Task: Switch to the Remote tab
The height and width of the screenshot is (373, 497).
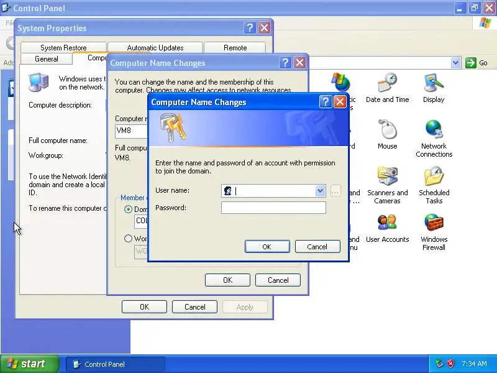Action: [235, 48]
